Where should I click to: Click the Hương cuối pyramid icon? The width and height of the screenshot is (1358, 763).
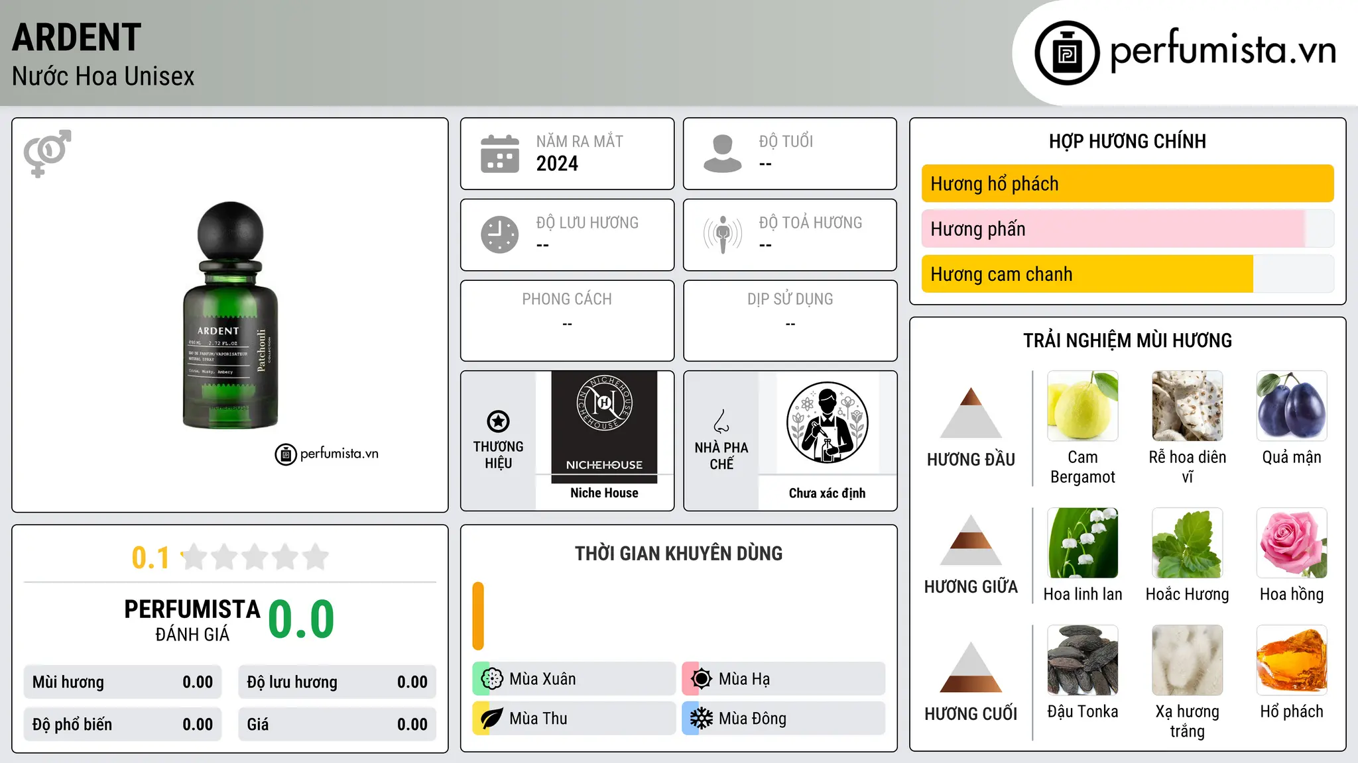pyautogui.click(x=971, y=667)
